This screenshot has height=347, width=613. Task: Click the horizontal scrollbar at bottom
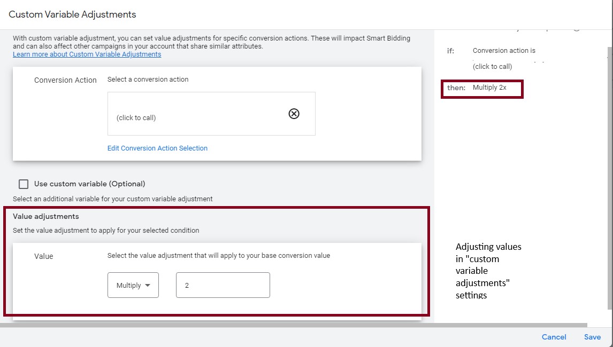tap(293, 325)
